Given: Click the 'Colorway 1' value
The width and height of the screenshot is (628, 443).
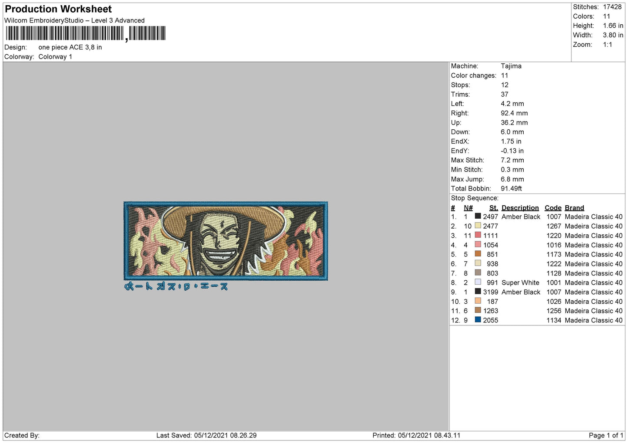Looking at the screenshot, I should (55, 57).
